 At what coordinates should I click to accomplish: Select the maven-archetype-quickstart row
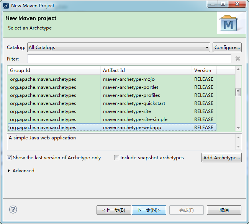(x=112, y=103)
